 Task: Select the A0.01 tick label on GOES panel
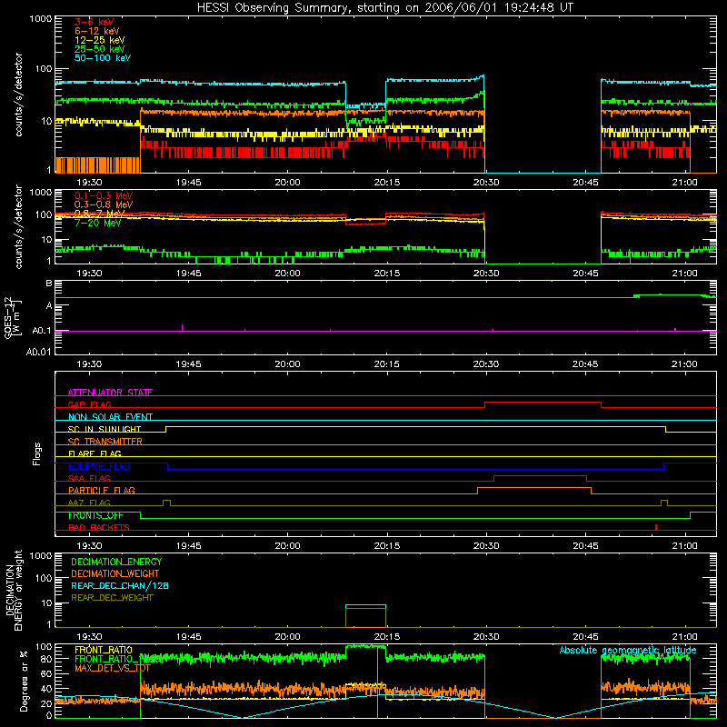(x=39, y=352)
